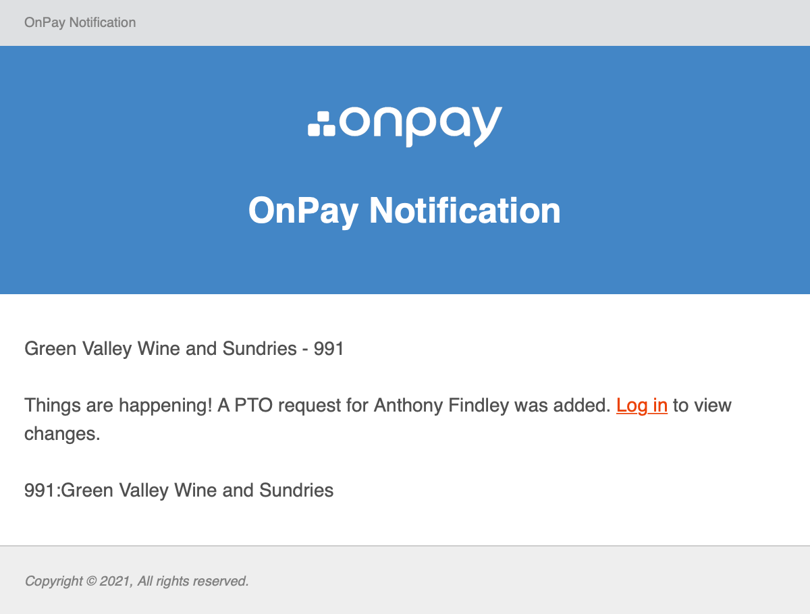Open the Log in link

(x=642, y=405)
